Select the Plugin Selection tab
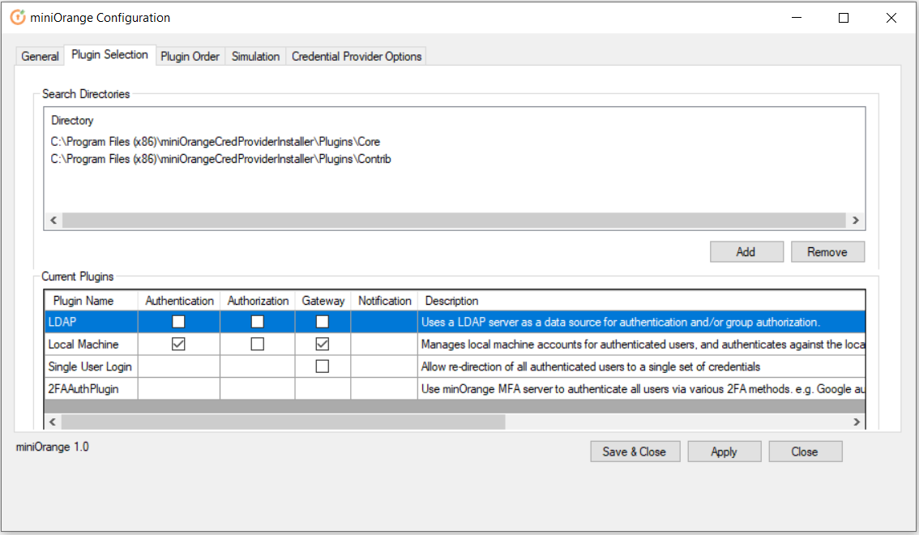Image resolution: width=919 pixels, height=535 pixels. click(109, 54)
